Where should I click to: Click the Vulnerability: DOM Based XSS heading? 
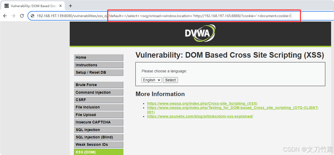coord(230,55)
